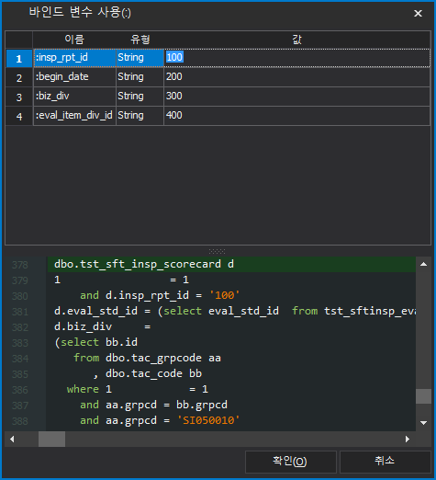Click the scroll up arrow in SQL preview
436x480 pixels.
point(423,264)
